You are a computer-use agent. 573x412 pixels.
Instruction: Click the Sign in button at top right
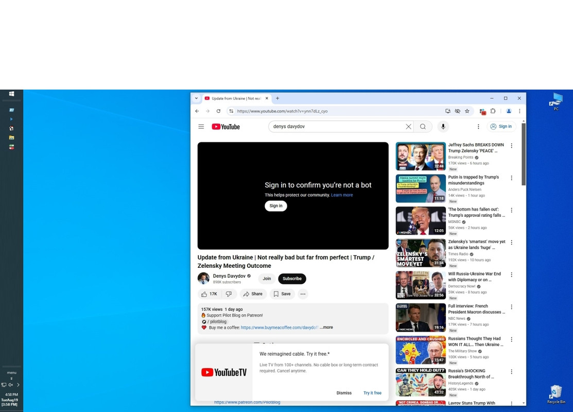(x=501, y=127)
